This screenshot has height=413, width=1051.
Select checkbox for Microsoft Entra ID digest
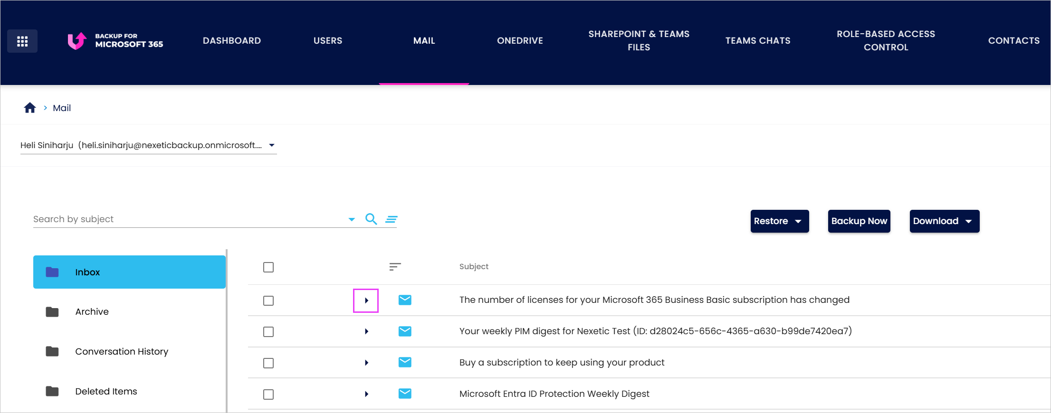coord(268,394)
